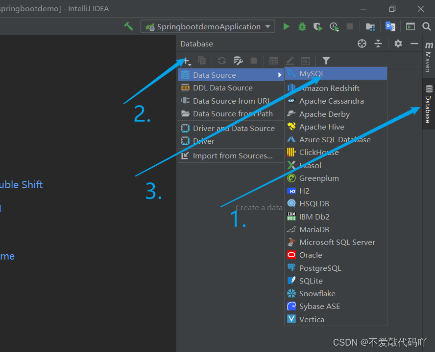Select Vertica
435x352 pixels.
[x=336, y=319]
